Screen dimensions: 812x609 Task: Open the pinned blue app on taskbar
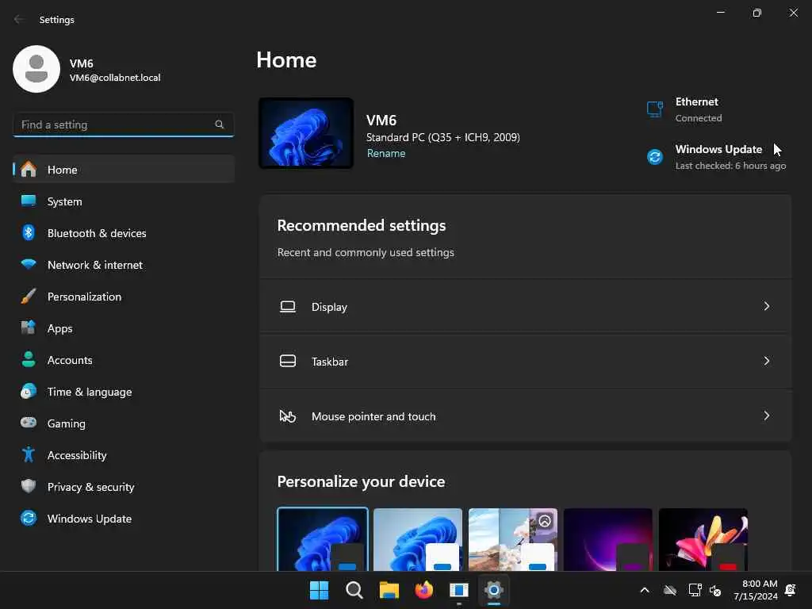coord(459,590)
